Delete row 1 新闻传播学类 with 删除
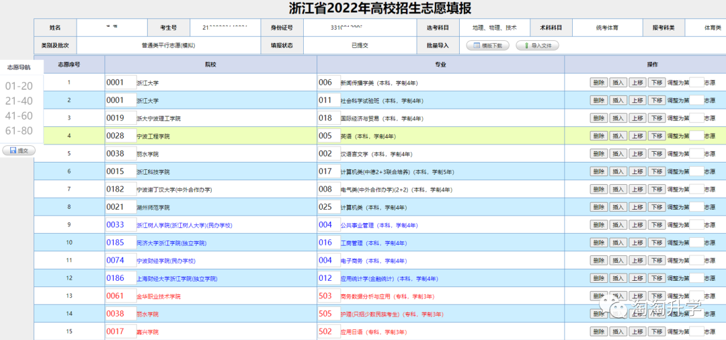Screen dimensions: 726x340 [x=599, y=83]
